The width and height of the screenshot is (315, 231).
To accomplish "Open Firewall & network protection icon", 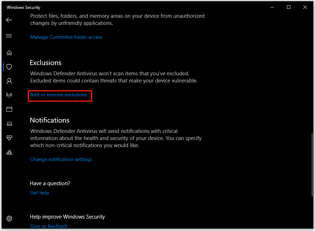I will [9, 95].
